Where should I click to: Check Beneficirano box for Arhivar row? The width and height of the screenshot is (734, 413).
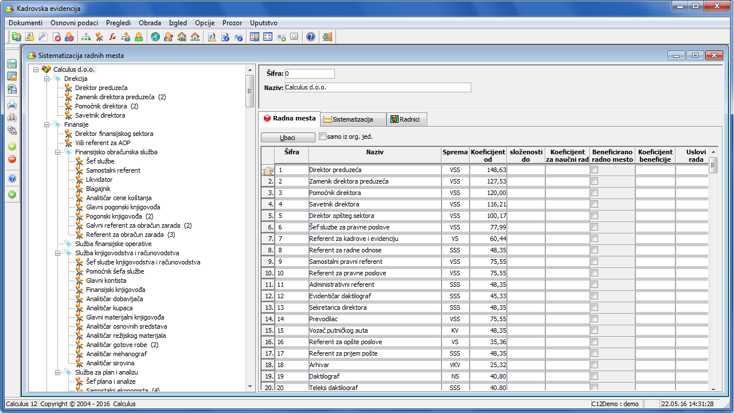pyautogui.click(x=595, y=365)
